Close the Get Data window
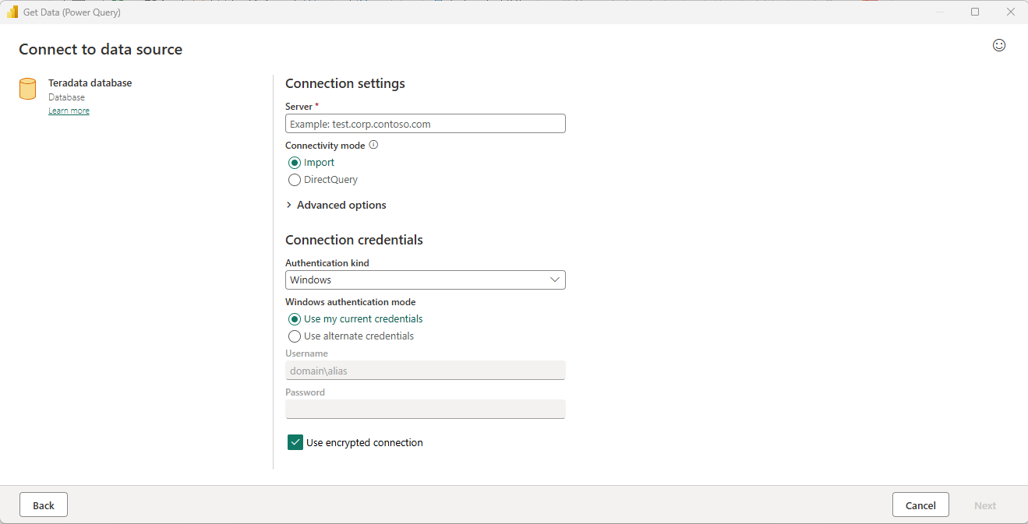The width and height of the screenshot is (1028, 524). [x=1010, y=12]
